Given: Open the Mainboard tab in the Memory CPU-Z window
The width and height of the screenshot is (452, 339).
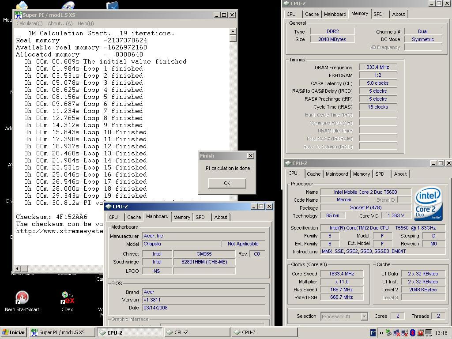Looking at the screenshot, I should 335,14.
